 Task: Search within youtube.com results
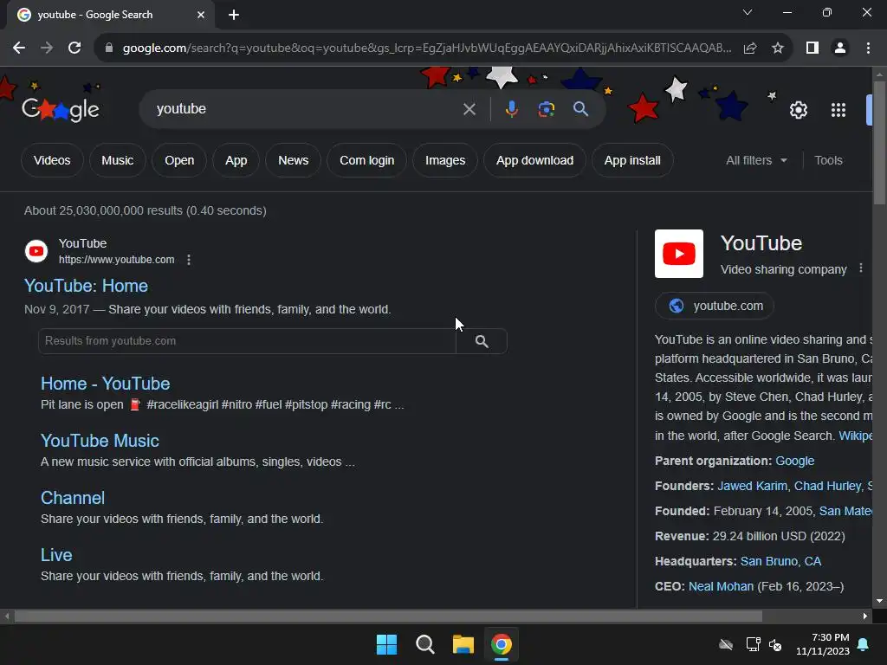tap(482, 341)
